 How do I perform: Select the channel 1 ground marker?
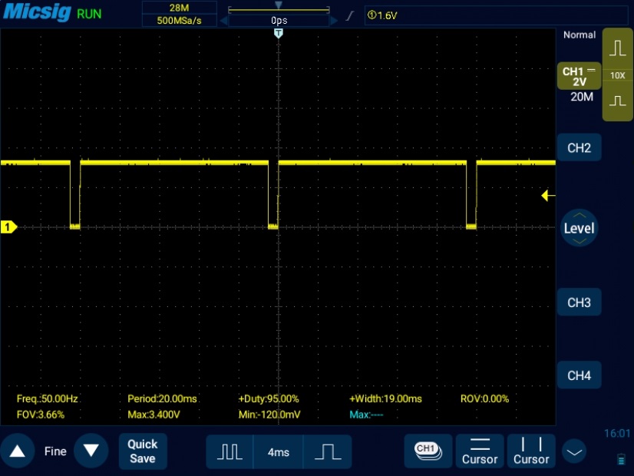pos(8,227)
